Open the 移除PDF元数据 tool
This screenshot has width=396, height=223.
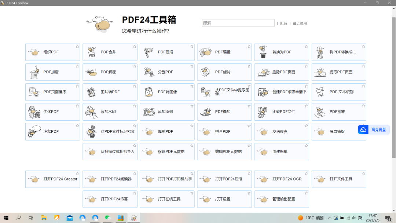pyautogui.click(x=167, y=151)
